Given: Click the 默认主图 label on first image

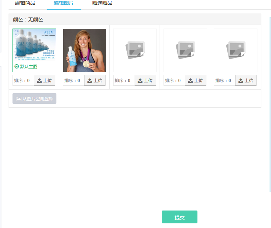Looking at the screenshot, I should point(29,66).
